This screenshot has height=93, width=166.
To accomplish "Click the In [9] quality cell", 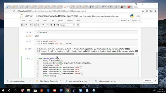I will (x=86, y=42).
